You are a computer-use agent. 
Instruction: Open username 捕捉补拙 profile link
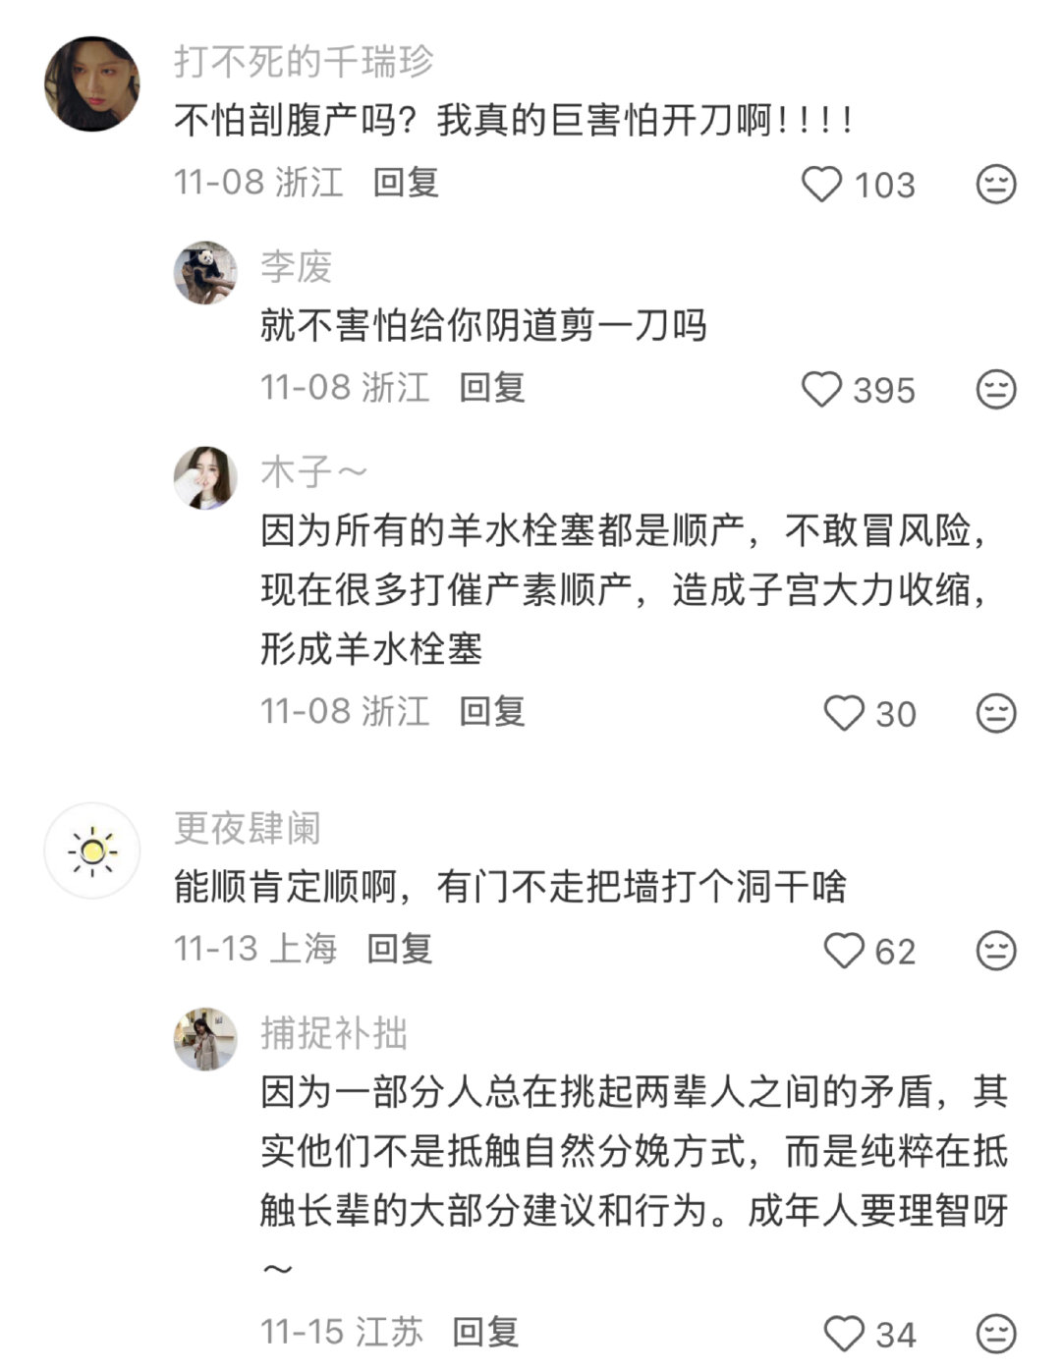pos(334,1033)
